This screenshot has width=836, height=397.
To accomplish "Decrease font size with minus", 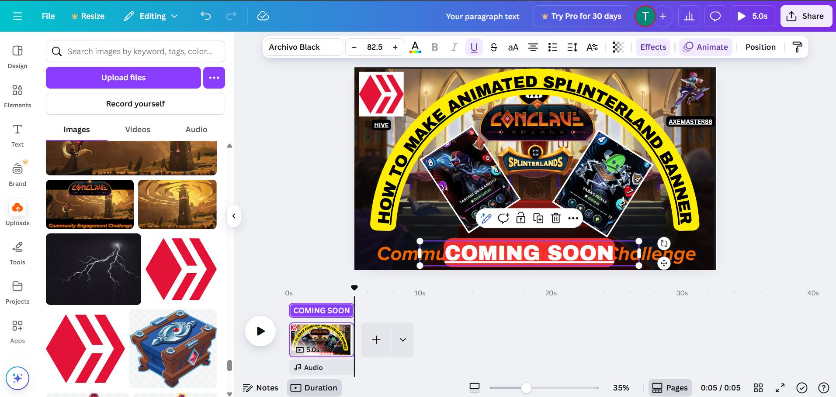I will coord(354,47).
